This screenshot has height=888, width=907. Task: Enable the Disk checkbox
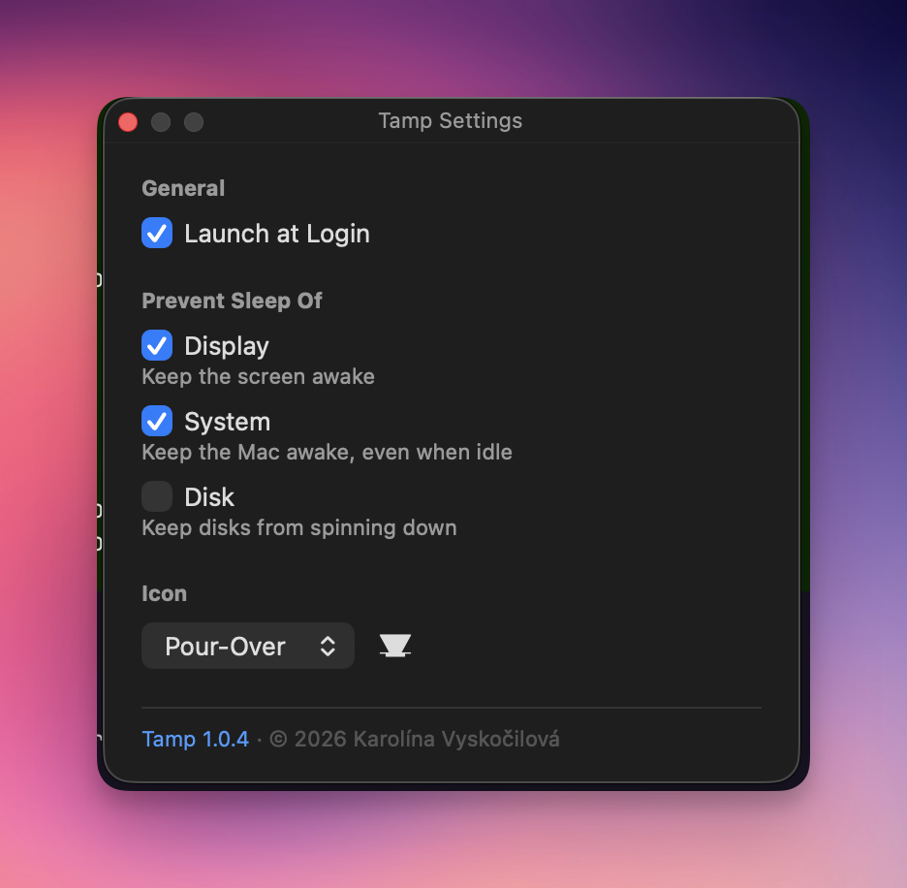[x=157, y=496]
